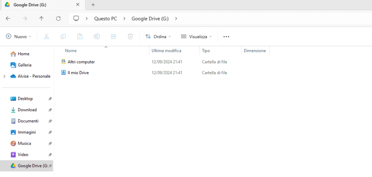Add a new tab with plus button
This screenshot has width=372, height=177.
(93, 5)
